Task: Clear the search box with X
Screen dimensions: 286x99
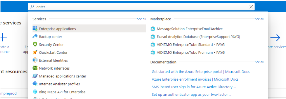Action: point(251,7)
